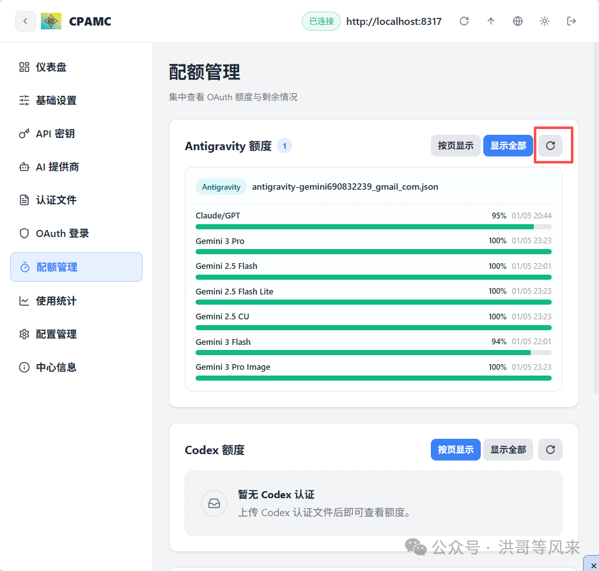Click the 认证文件 sidebar icon

click(x=25, y=200)
